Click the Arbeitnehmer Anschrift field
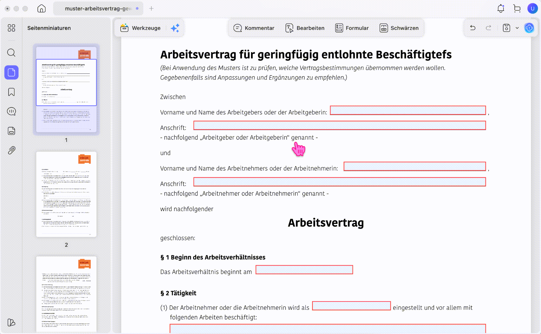This screenshot has height=334, width=541. pyautogui.click(x=340, y=182)
